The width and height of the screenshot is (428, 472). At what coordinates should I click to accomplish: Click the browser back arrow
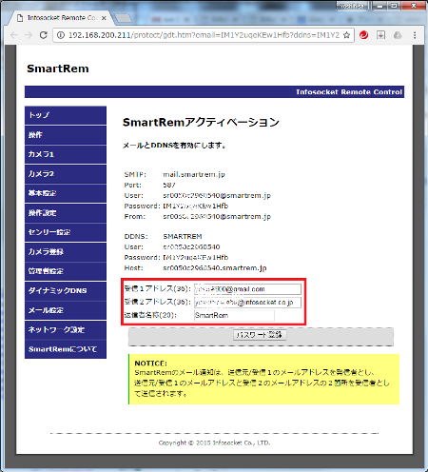(13, 35)
